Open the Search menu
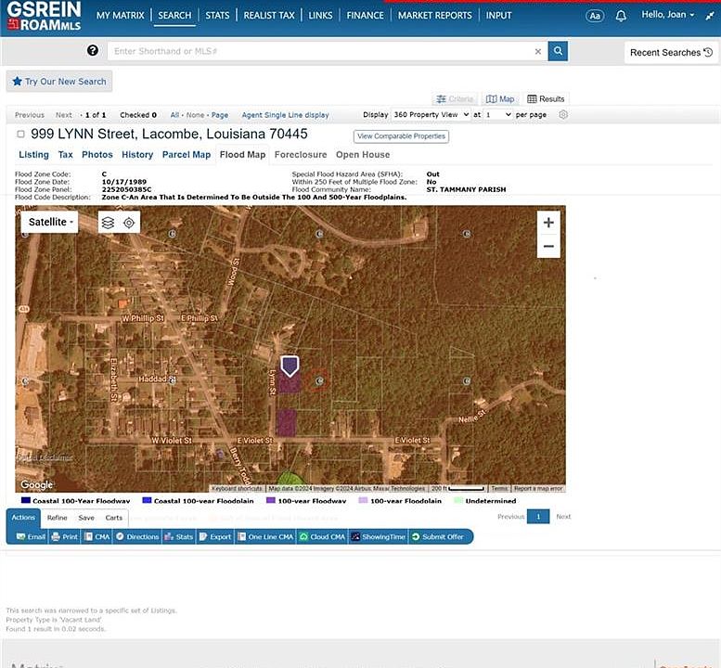Viewport: 721px width, 668px height. coord(174,16)
